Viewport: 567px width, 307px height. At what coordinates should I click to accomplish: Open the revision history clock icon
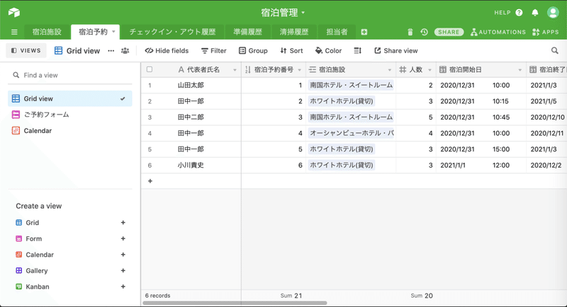(424, 32)
